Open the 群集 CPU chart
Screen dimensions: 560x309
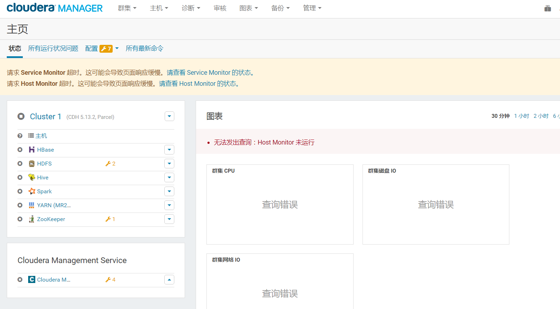(280, 204)
